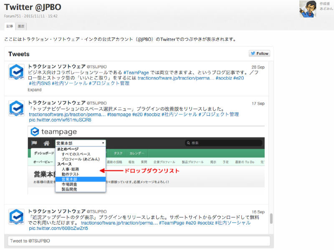
Task: Open the pic.twitter.com/wf61muSCR8 link
Action: tap(60, 120)
